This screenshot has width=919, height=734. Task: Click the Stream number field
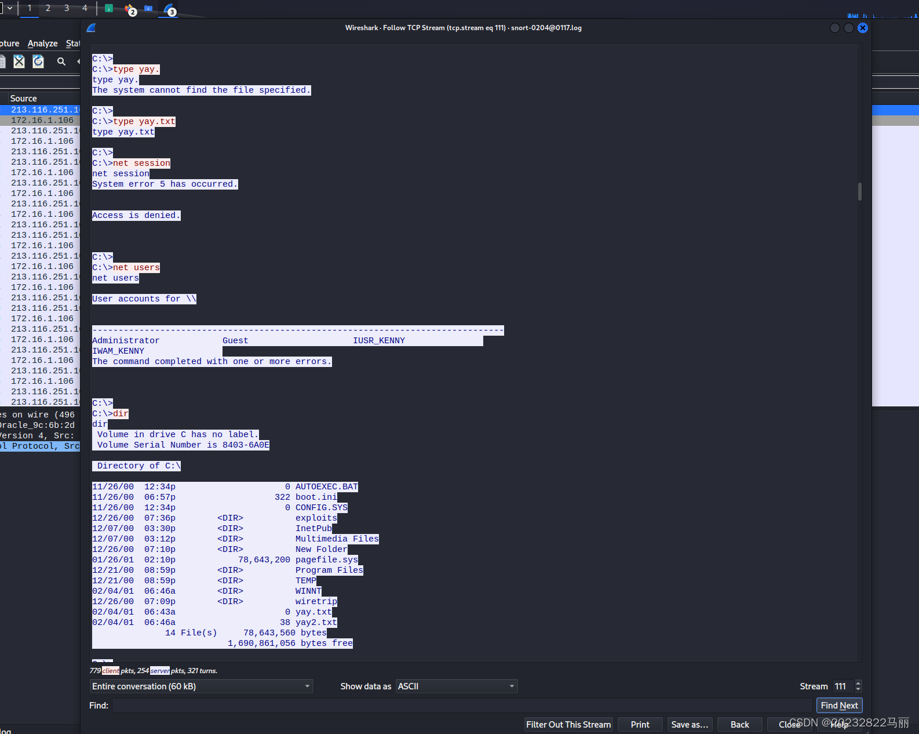pyautogui.click(x=843, y=686)
